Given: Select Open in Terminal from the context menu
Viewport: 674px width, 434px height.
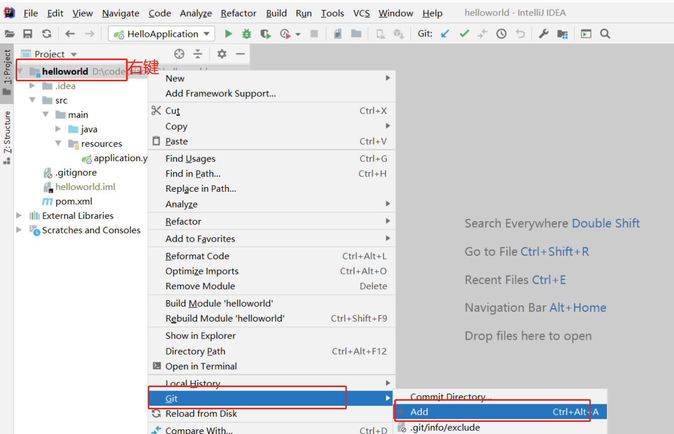Looking at the screenshot, I should (272, 366).
